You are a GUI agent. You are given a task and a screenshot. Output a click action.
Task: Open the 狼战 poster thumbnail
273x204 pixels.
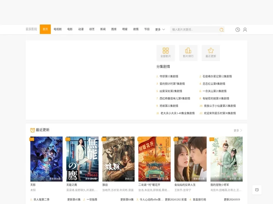click(118, 159)
